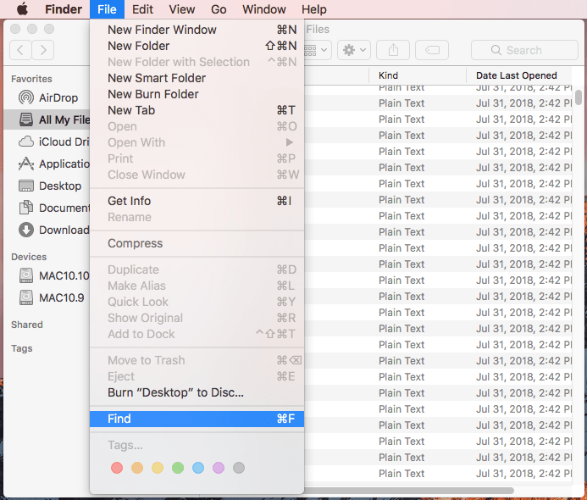587x500 pixels.
Task: Click the Share toolbar button
Action: [x=393, y=50]
